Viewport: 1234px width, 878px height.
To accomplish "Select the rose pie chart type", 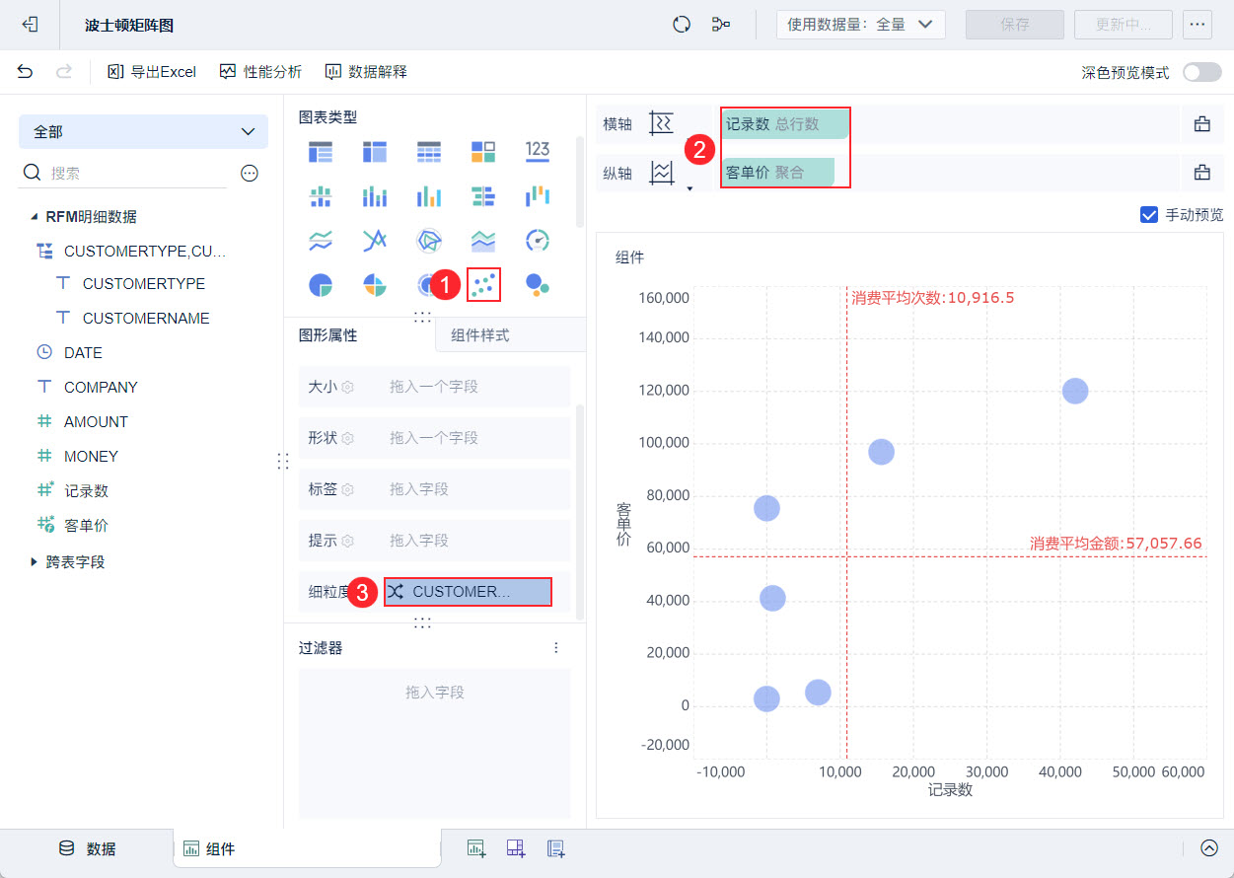I will click(x=375, y=285).
